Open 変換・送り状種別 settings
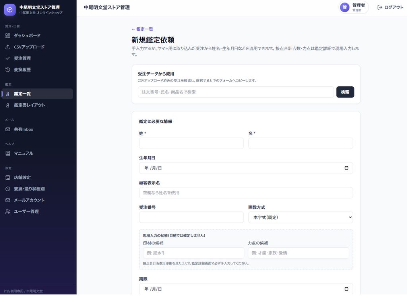 (x=37, y=189)
